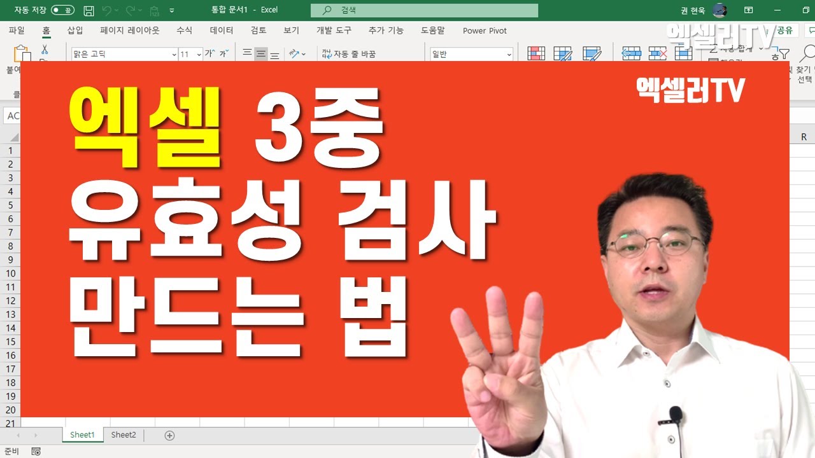The image size is (815, 458).
Task: Click 자동 줄 바꿈 wrap text button
Action: 349,54
